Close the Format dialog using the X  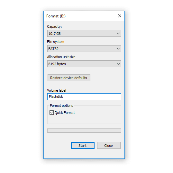(x=120, y=16)
